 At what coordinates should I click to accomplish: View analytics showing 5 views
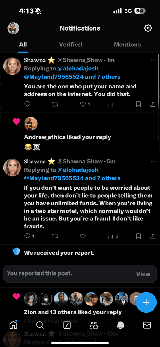[x=113, y=236]
